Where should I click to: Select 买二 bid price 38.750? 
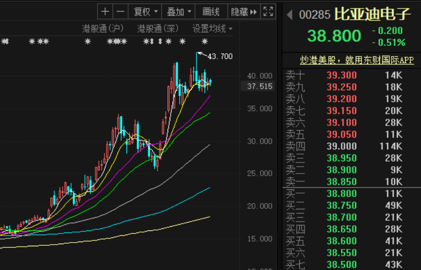341,205
